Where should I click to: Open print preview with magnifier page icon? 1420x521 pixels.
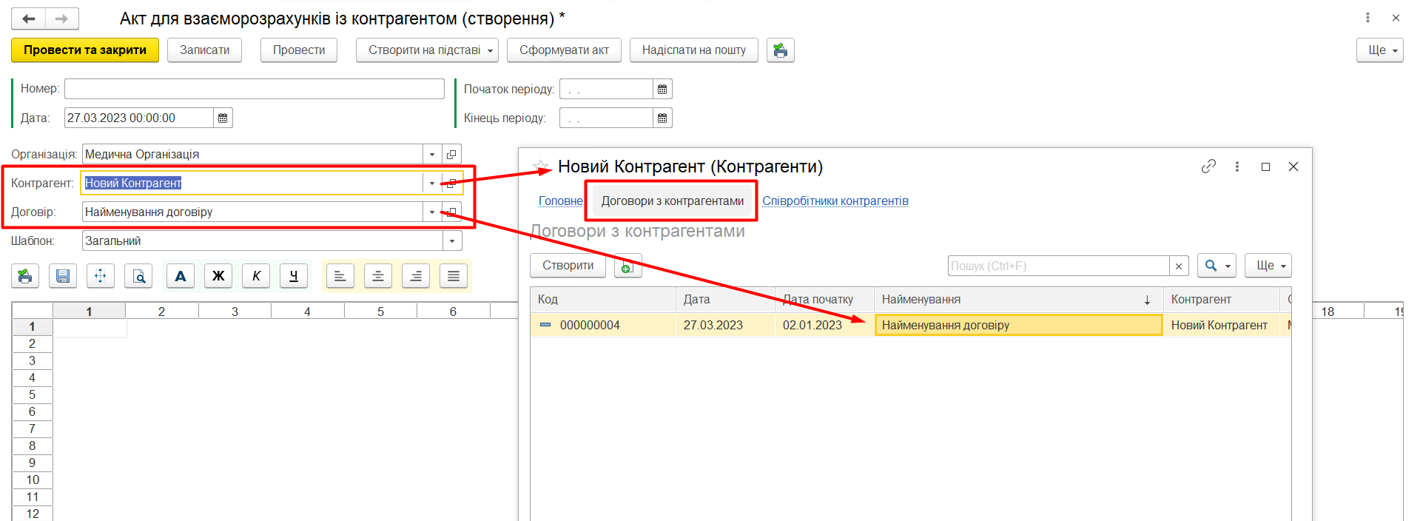(x=138, y=276)
